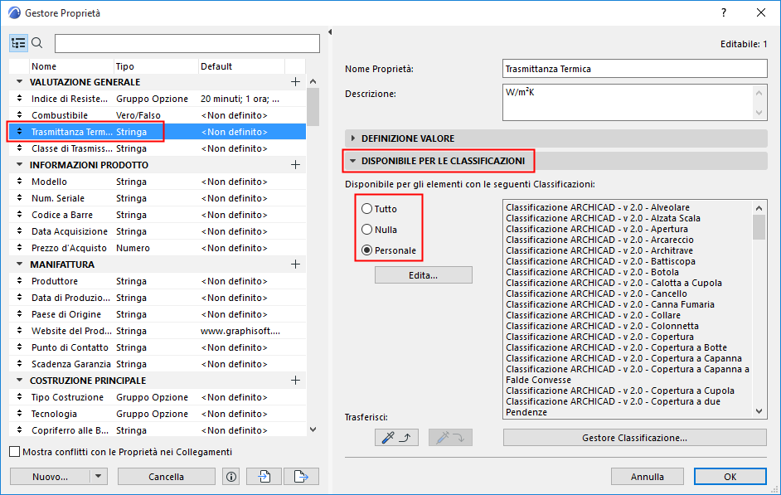Collapse the COSTRUZIONE PRINCIPALE group

19,380
